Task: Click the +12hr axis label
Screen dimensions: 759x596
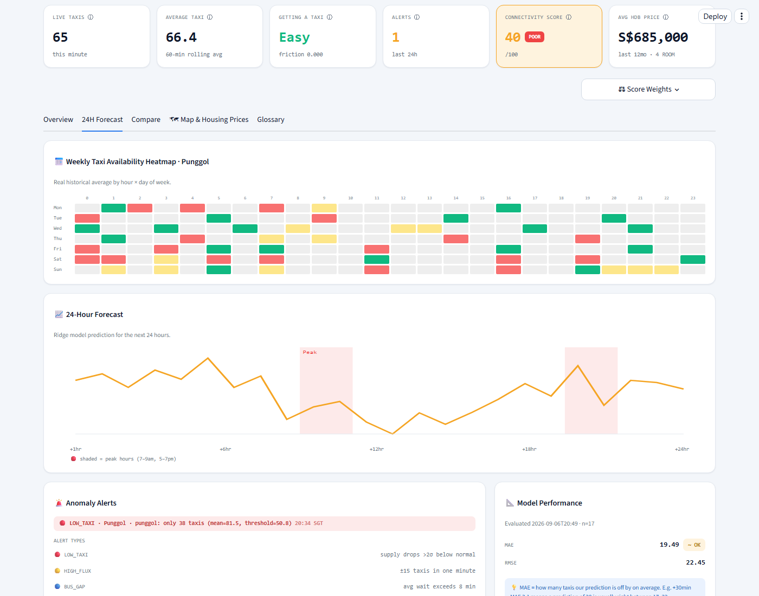Action: pos(377,449)
